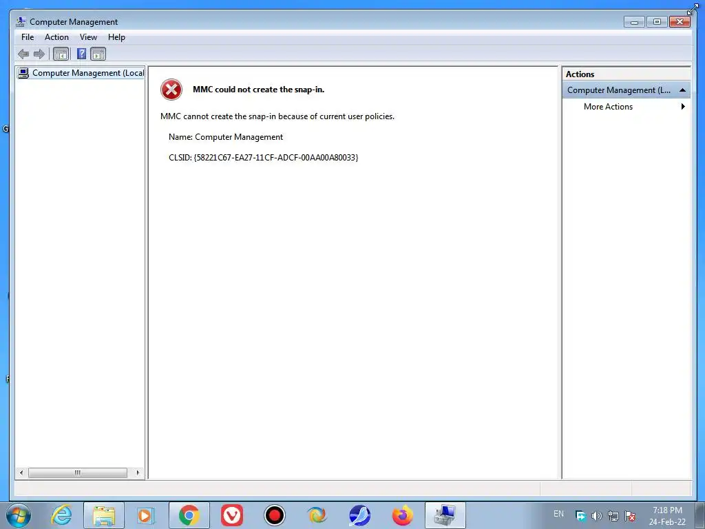This screenshot has width=705, height=529.
Task: Click the restore window button
Action: (x=657, y=21)
